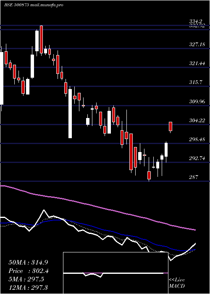Click the 5MA : 297.5 reading
This screenshot has height=294, width=210.
(26, 279)
